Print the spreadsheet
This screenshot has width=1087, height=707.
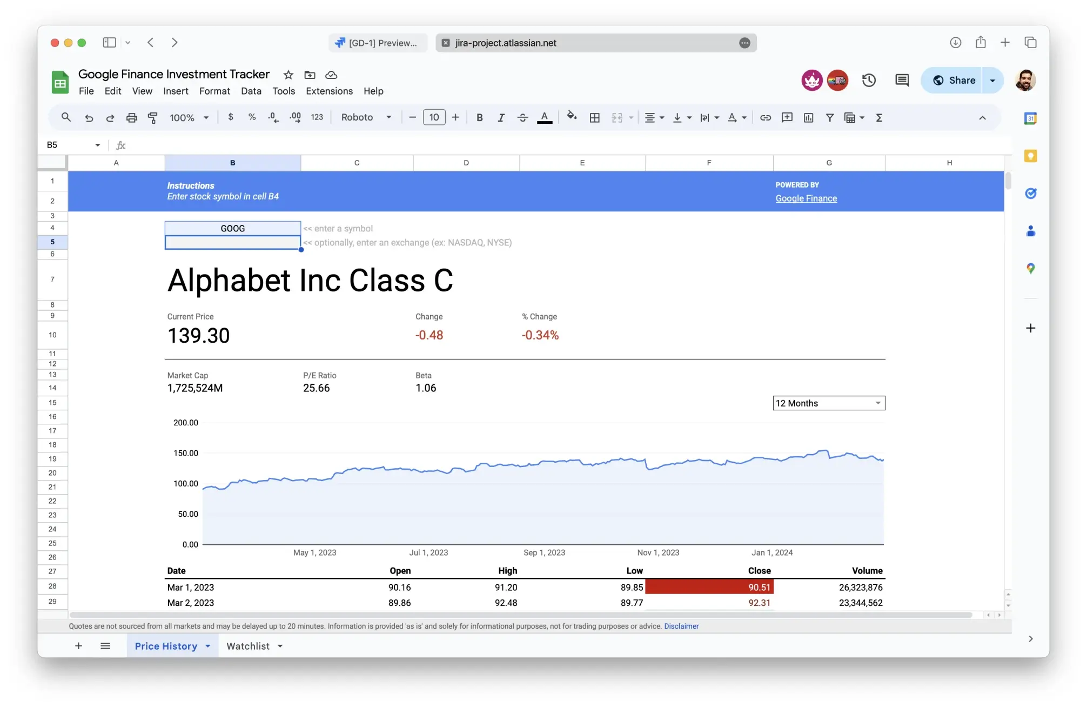point(131,117)
